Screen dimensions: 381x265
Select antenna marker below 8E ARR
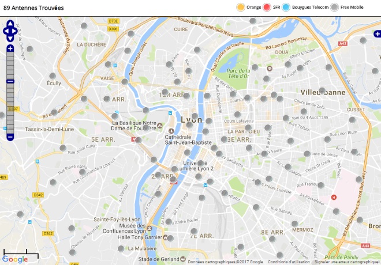(272, 239)
